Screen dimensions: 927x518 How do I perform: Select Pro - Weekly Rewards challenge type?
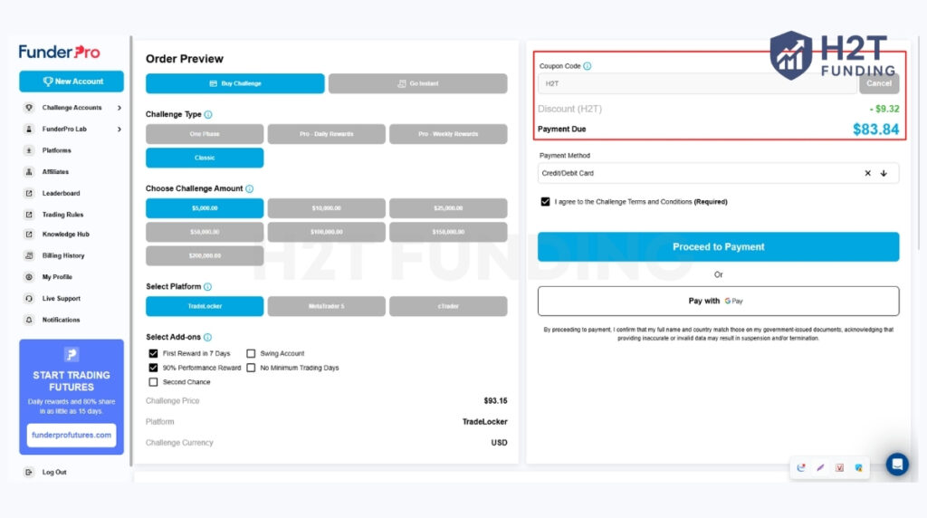pyautogui.click(x=448, y=134)
